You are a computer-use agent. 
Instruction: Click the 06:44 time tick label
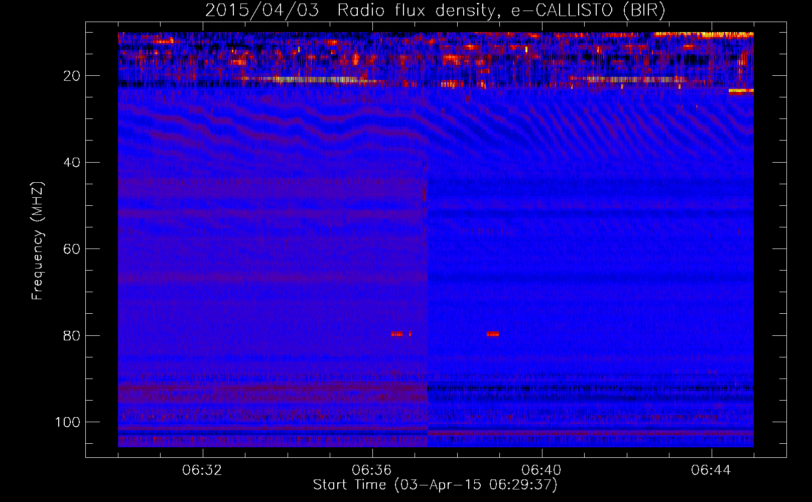coord(711,470)
